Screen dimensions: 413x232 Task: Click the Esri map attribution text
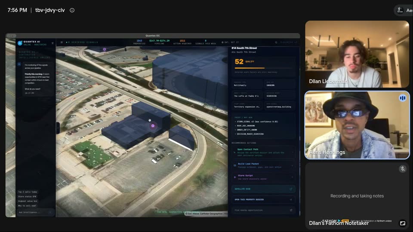click(206, 214)
